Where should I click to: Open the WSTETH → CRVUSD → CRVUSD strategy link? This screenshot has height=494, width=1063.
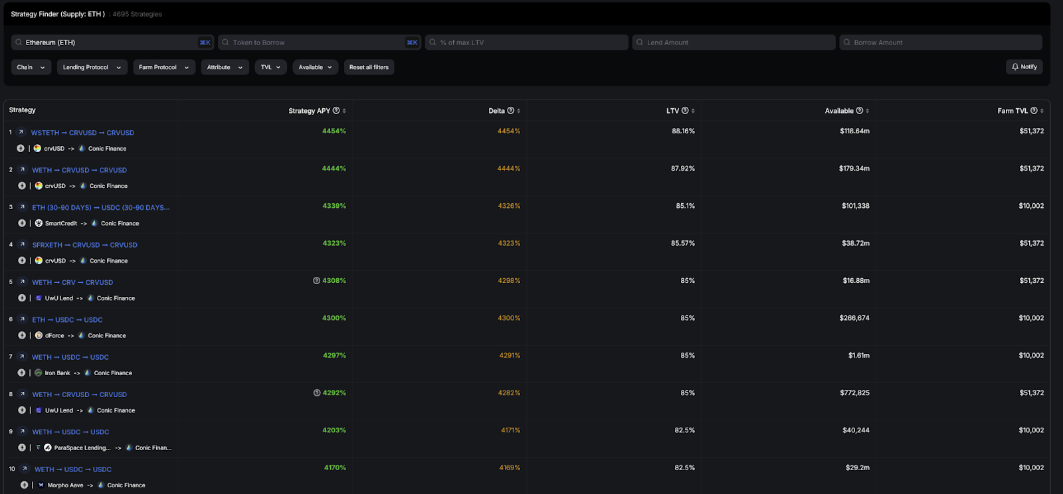(x=82, y=133)
